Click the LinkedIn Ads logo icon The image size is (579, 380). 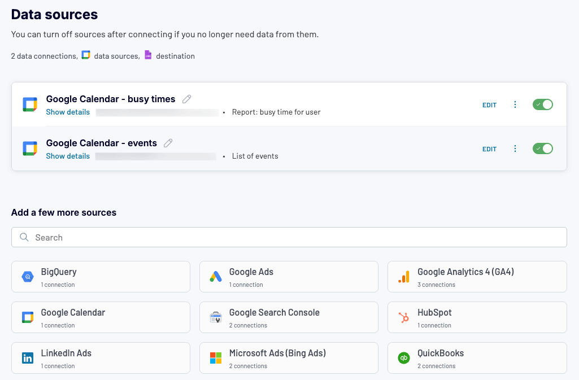click(x=28, y=358)
